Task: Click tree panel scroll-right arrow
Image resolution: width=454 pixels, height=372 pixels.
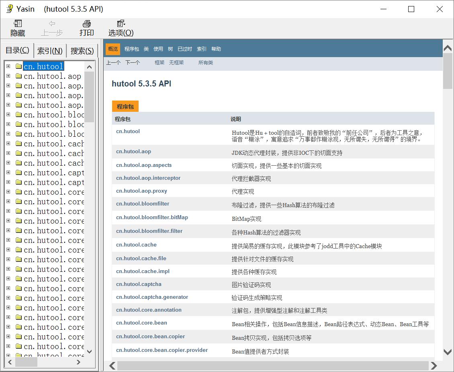Action: pyautogui.click(x=78, y=362)
